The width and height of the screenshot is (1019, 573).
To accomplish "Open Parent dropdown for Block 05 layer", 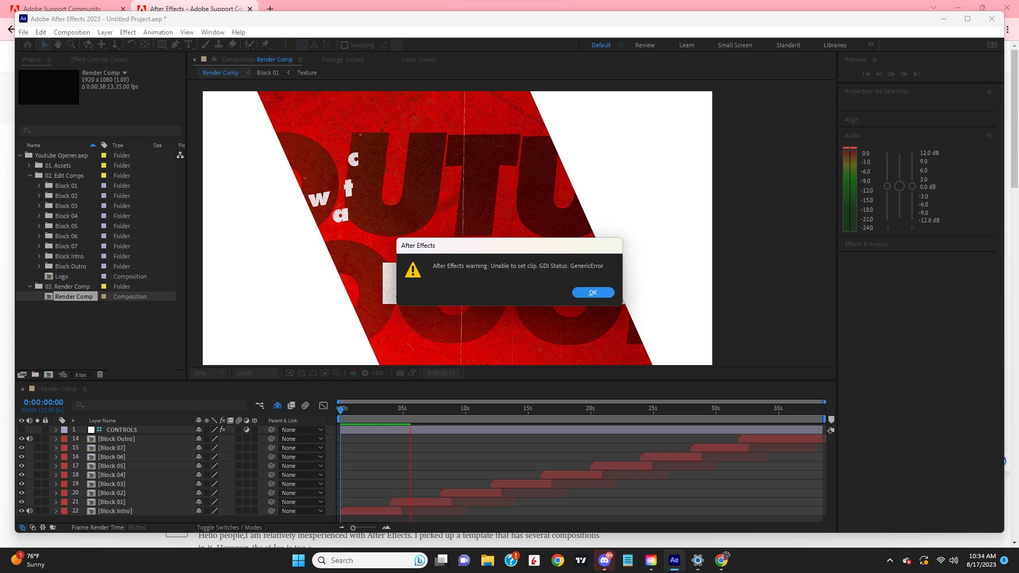I will [x=301, y=466].
